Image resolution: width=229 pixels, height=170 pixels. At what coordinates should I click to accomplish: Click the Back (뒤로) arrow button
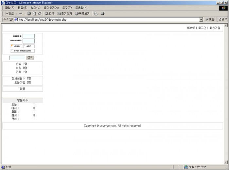coord(9,14)
